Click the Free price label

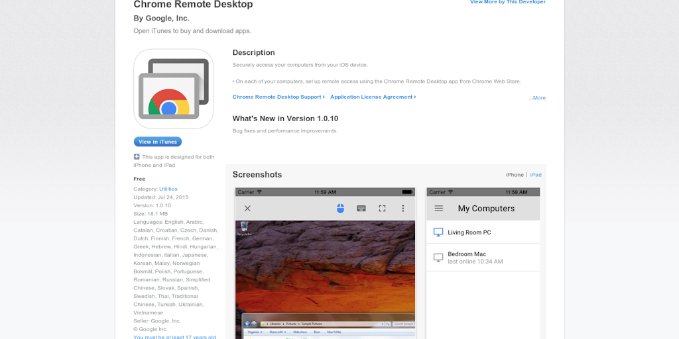click(x=139, y=179)
